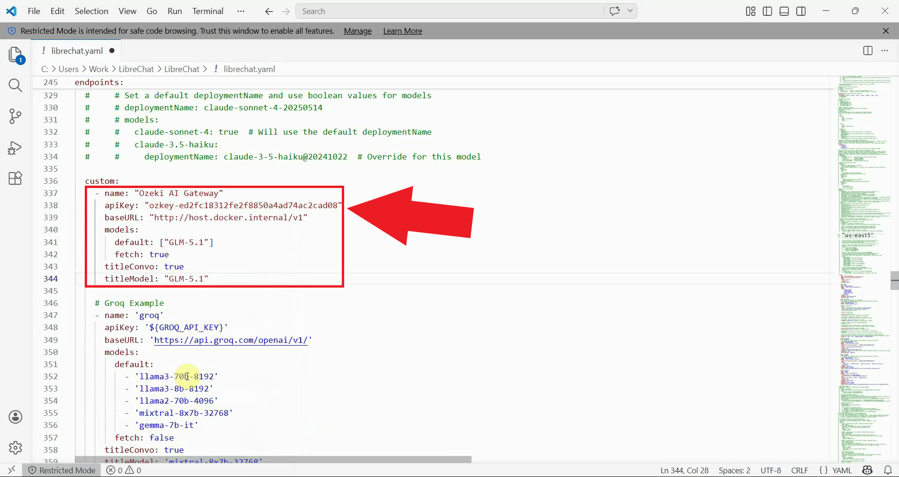
Task: Open the Terminal menu
Action: point(207,11)
